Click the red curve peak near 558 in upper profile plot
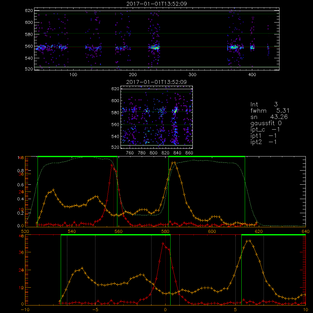This screenshot has width=313, height=313. coord(111,165)
